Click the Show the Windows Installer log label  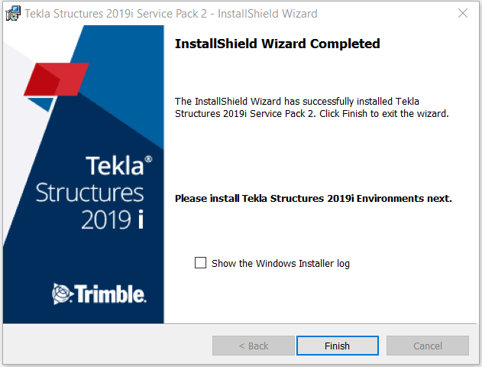(280, 263)
